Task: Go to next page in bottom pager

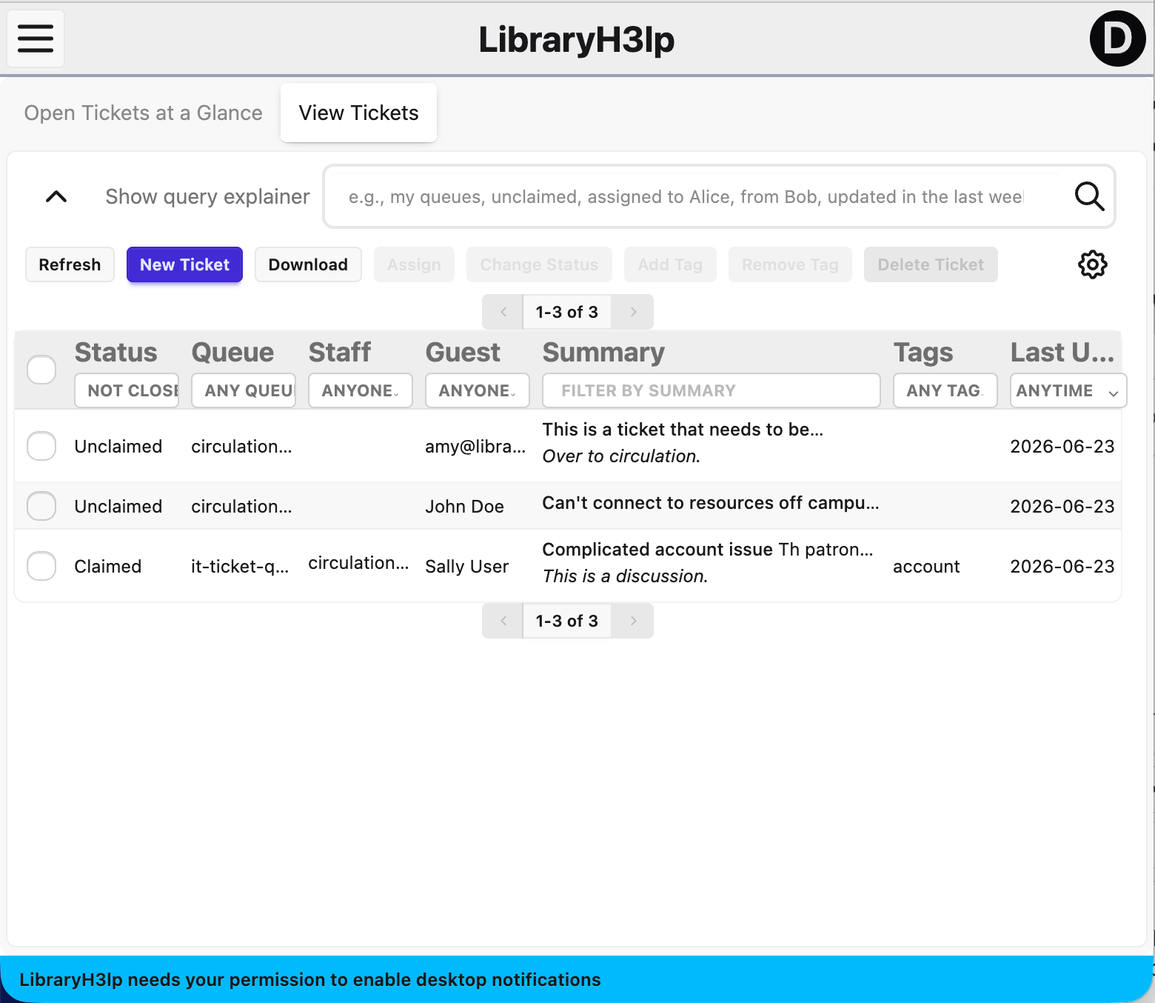Action: (x=633, y=621)
